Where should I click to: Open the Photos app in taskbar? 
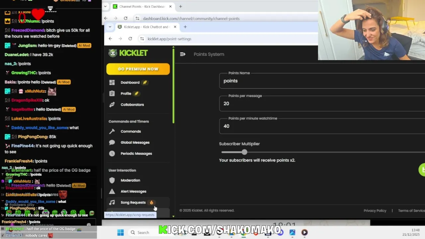(292, 232)
